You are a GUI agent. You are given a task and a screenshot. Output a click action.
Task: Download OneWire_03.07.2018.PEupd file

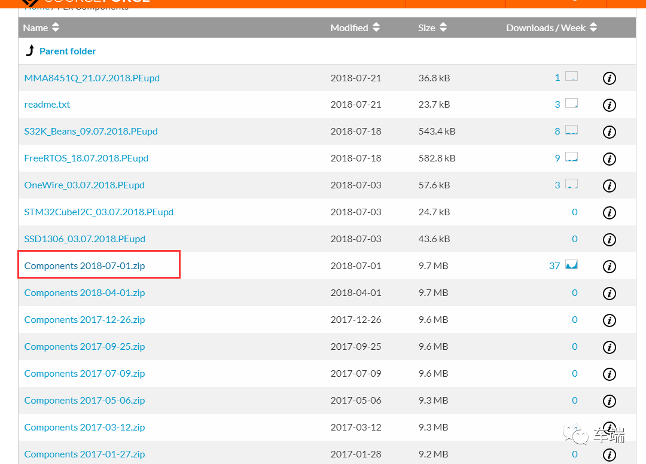tap(84, 185)
